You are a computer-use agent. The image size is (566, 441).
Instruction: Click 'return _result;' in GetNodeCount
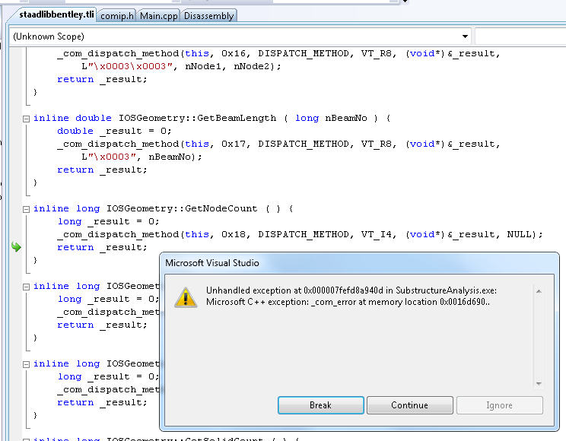click(x=102, y=248)
